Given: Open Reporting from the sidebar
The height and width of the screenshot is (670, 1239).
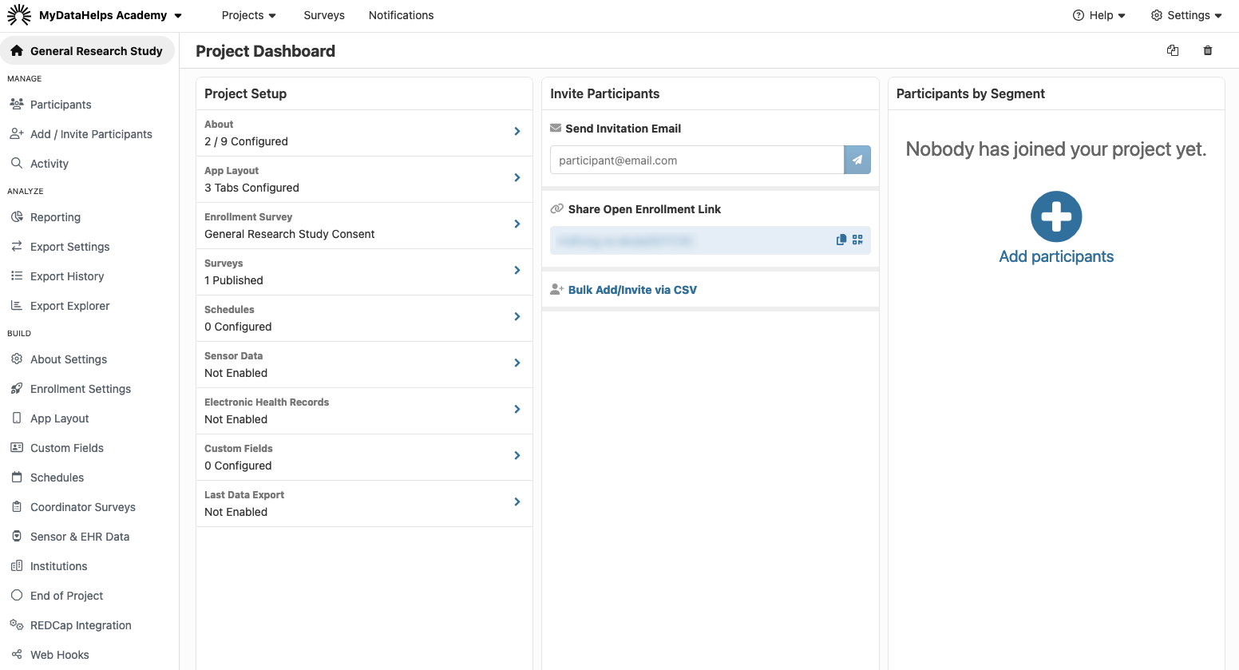Looking at the screenshot, I should 55,217.
